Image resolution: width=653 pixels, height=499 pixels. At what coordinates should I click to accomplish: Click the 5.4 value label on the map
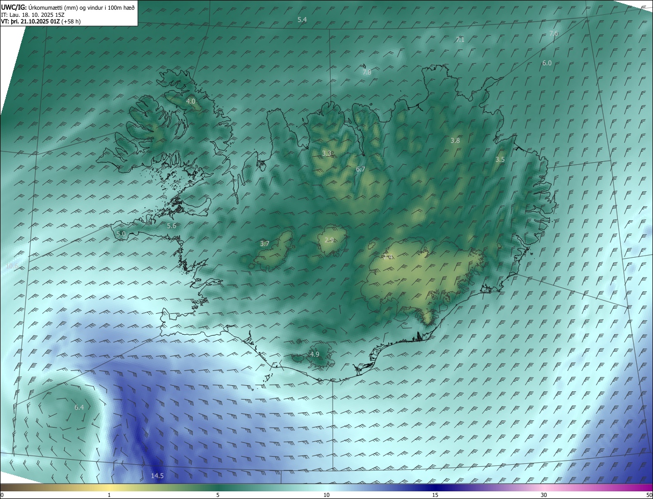[302, 19]
